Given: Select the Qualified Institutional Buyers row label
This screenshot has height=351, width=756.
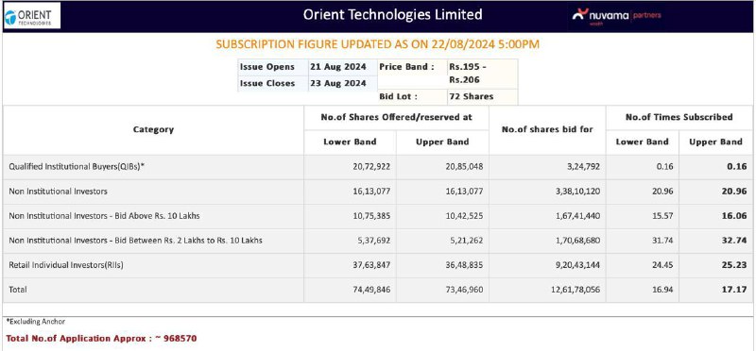Looking at the screenshot, I should point(77,167).
